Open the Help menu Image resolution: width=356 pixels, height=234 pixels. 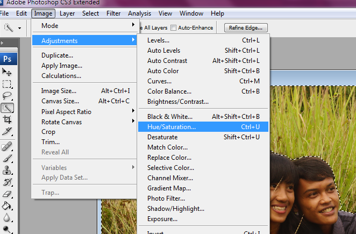pyautogui.click(x=217, y=13)
